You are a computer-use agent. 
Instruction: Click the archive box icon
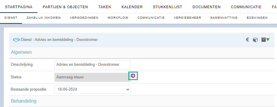click(x=264, y=40)
